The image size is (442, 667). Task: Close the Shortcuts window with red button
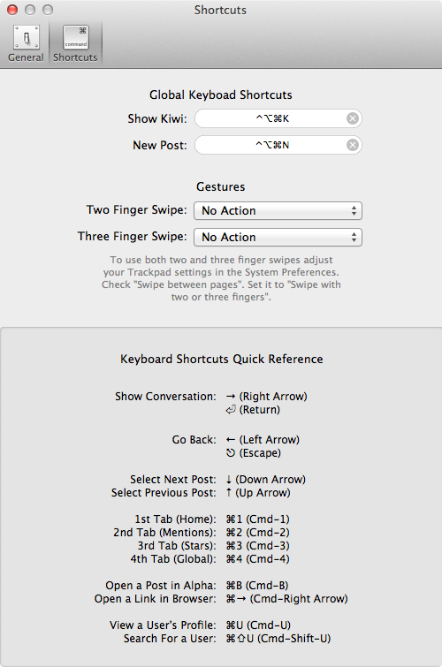[12, 10]
